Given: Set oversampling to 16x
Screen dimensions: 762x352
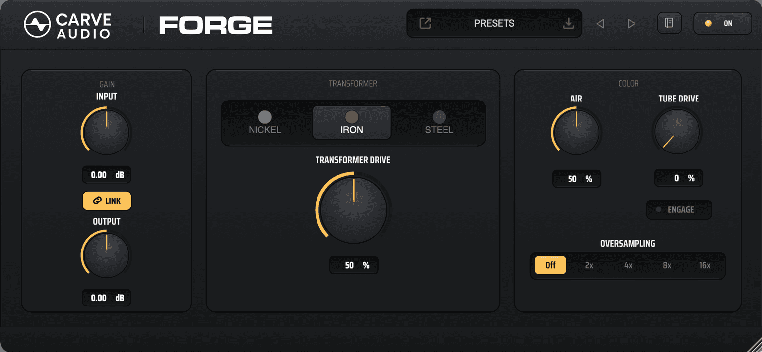Looking at the screenshot, I should point(705,265).
